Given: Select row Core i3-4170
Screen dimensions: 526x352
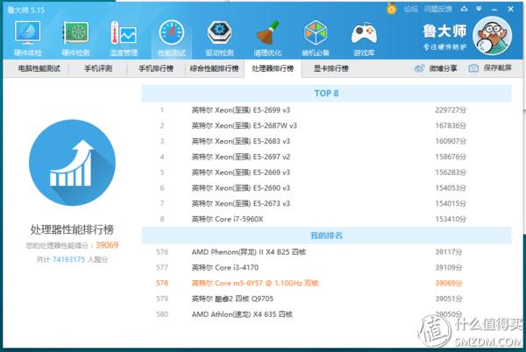Looking at the screenshot, I should click(326, 268).
